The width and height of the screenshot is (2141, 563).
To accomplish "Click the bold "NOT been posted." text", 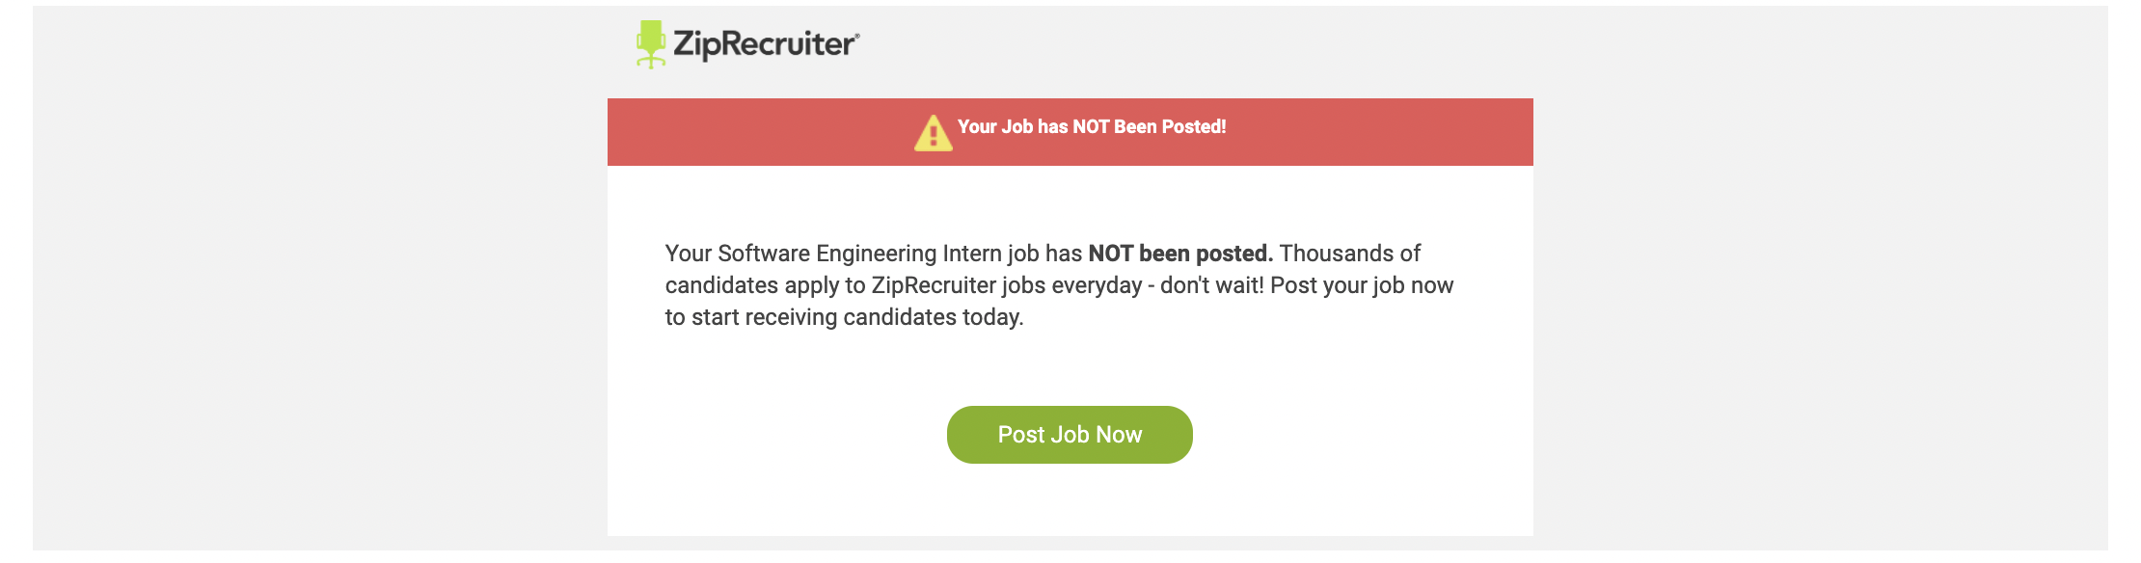I will pos(1180,254).
